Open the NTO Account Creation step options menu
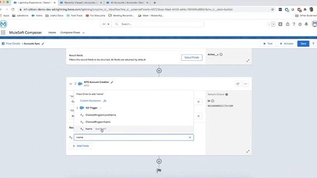 point(246,84)
